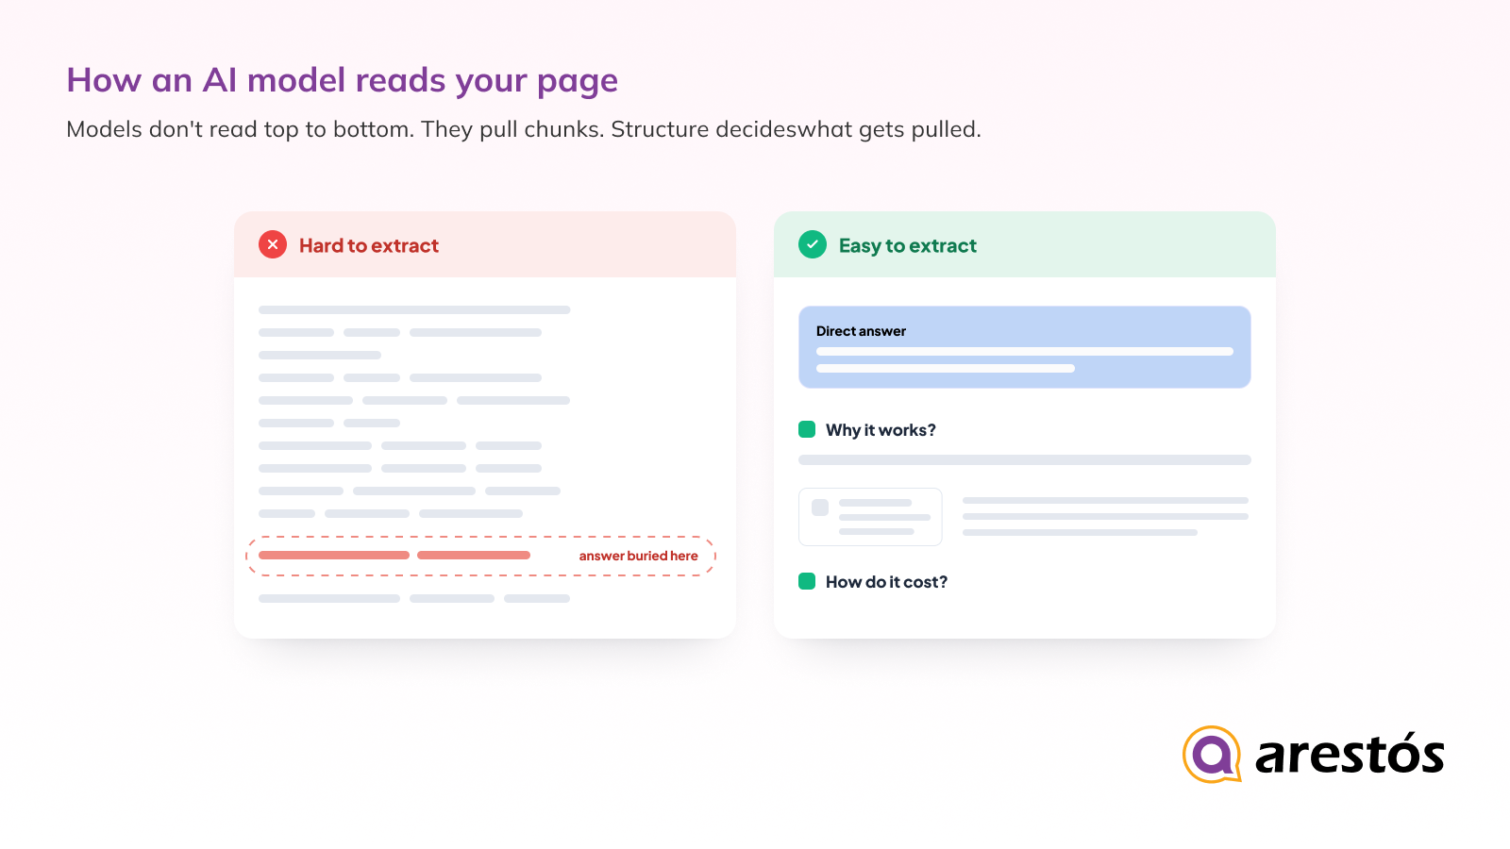Select the "Hard to extract" heading
The height and width of the screenshot is (849, 1510).
point(369,245)
